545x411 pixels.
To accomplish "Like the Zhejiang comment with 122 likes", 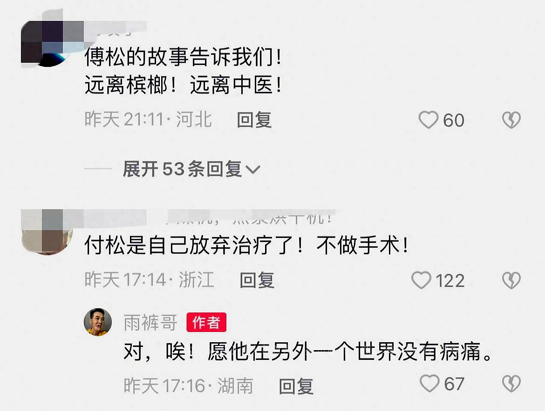I will point(421,280).
